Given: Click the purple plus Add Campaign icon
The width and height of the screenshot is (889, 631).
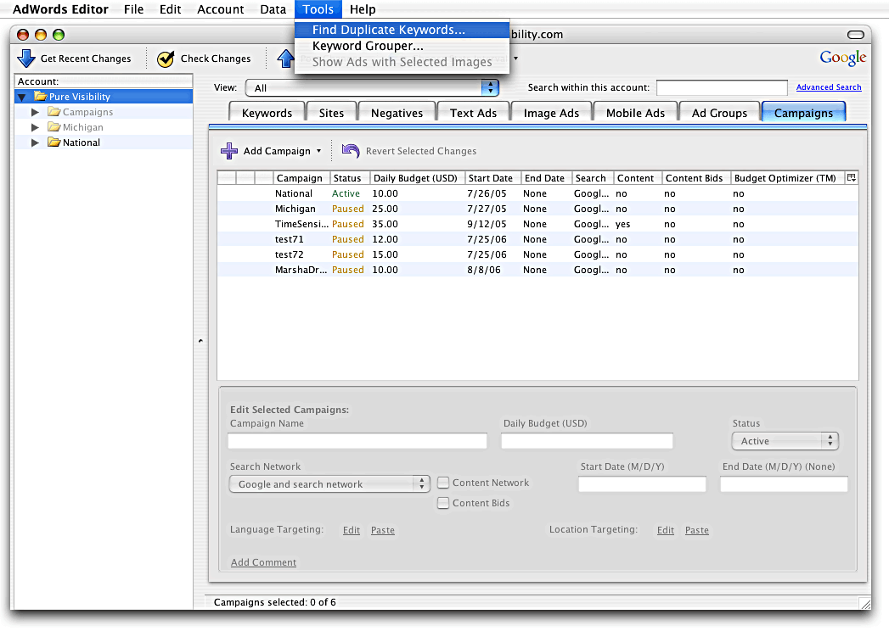Looking at the screenshot, I should tap(229, 151).
